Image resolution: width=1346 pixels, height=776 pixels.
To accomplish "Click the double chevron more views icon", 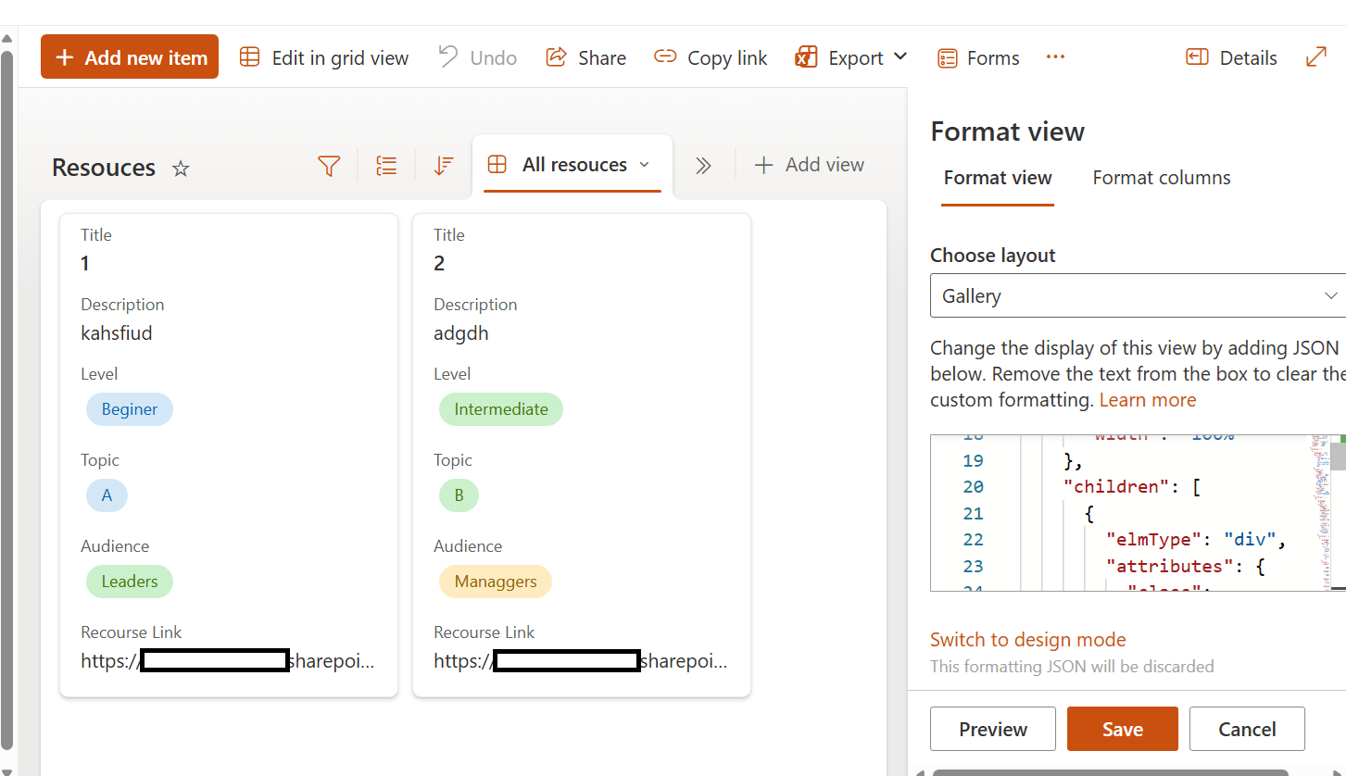I will pos(703,166).
